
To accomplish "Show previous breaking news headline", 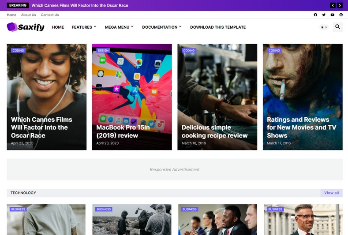I will click(333, 5).
